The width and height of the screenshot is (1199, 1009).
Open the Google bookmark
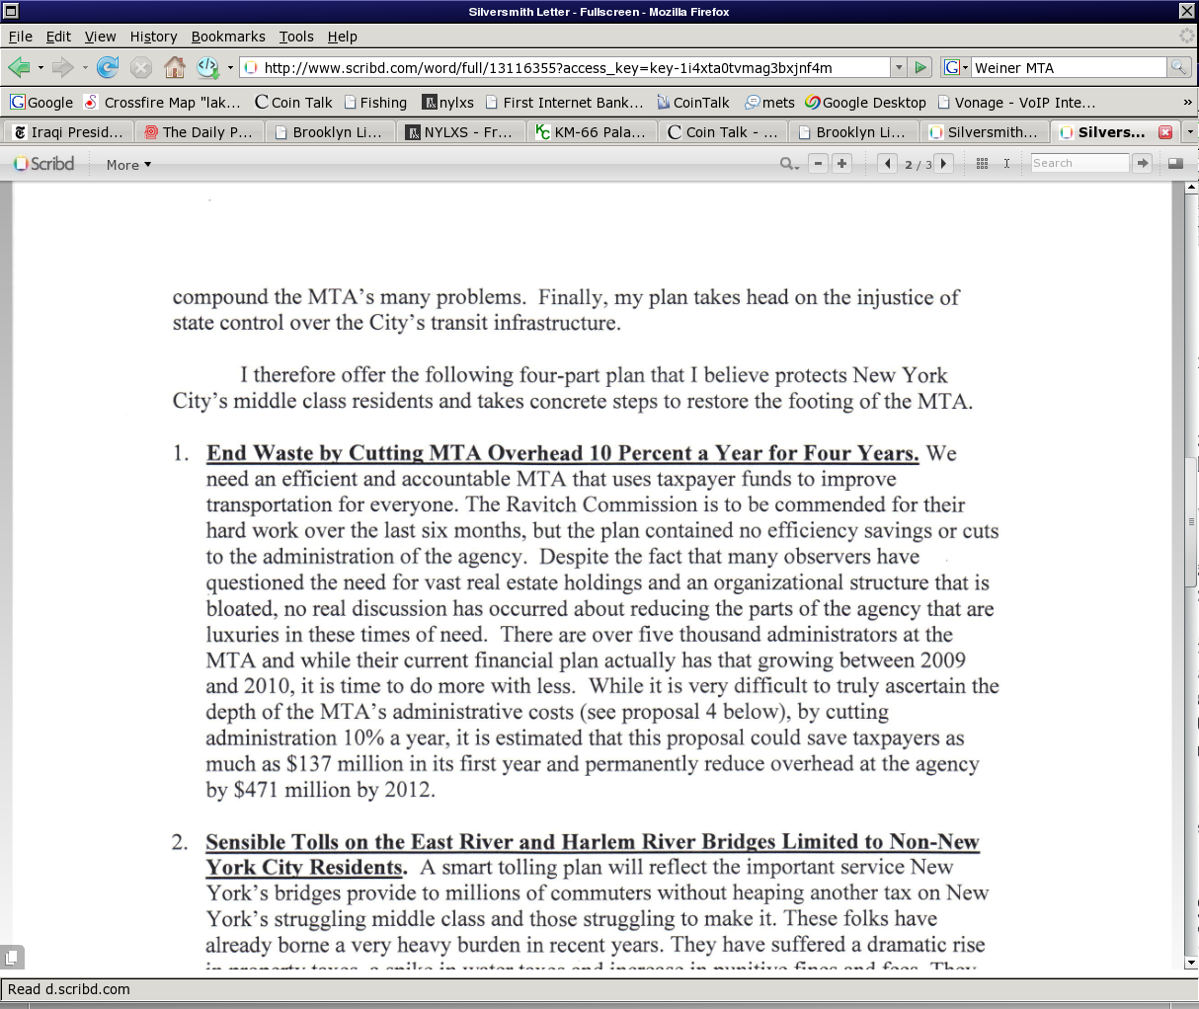(41, 103)
